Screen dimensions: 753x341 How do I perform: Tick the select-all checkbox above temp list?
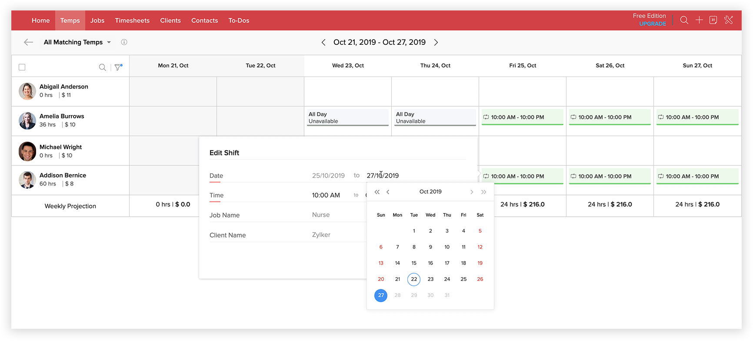22,67
